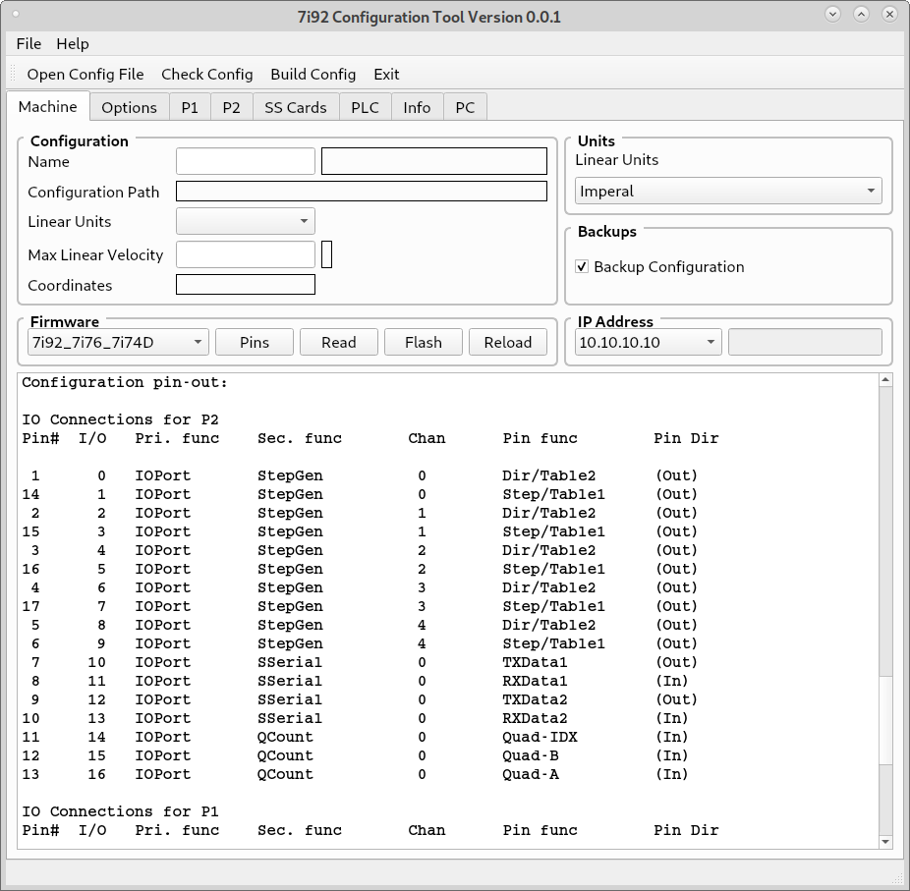Click the Pins button

click(255, 342)
